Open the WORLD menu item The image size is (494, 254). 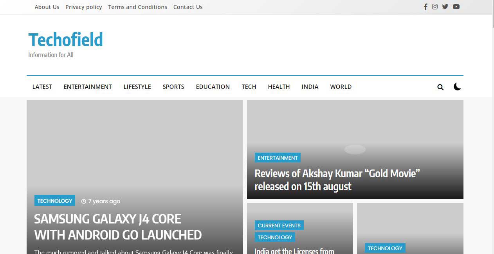(341, 86)
